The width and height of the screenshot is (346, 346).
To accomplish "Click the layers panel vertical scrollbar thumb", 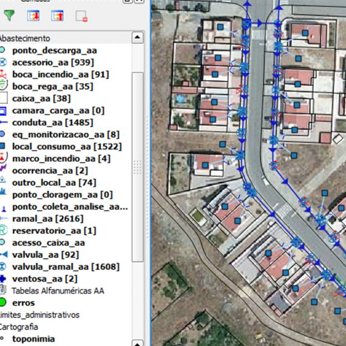I will pos(138,167).
